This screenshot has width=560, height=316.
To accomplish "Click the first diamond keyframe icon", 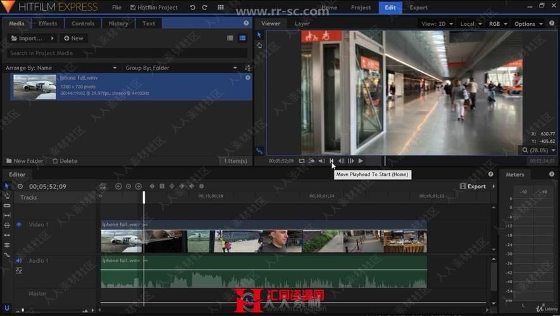I will (152, 186).
